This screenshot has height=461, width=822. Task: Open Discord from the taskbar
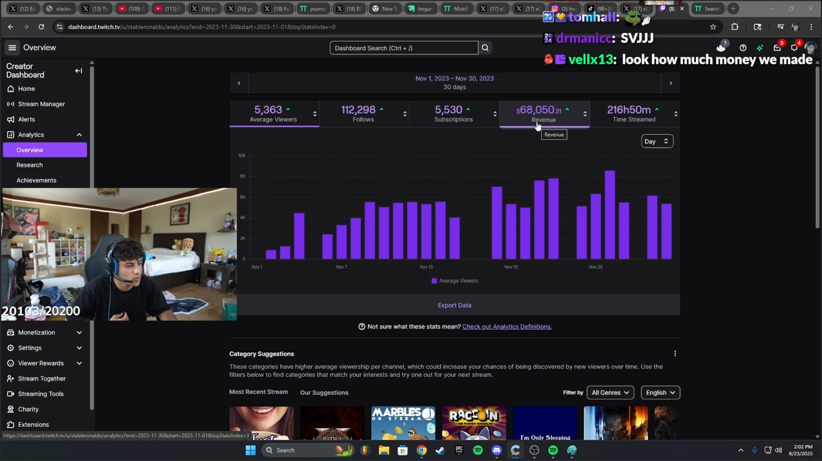pyautogui.click(x=497, y=451)
